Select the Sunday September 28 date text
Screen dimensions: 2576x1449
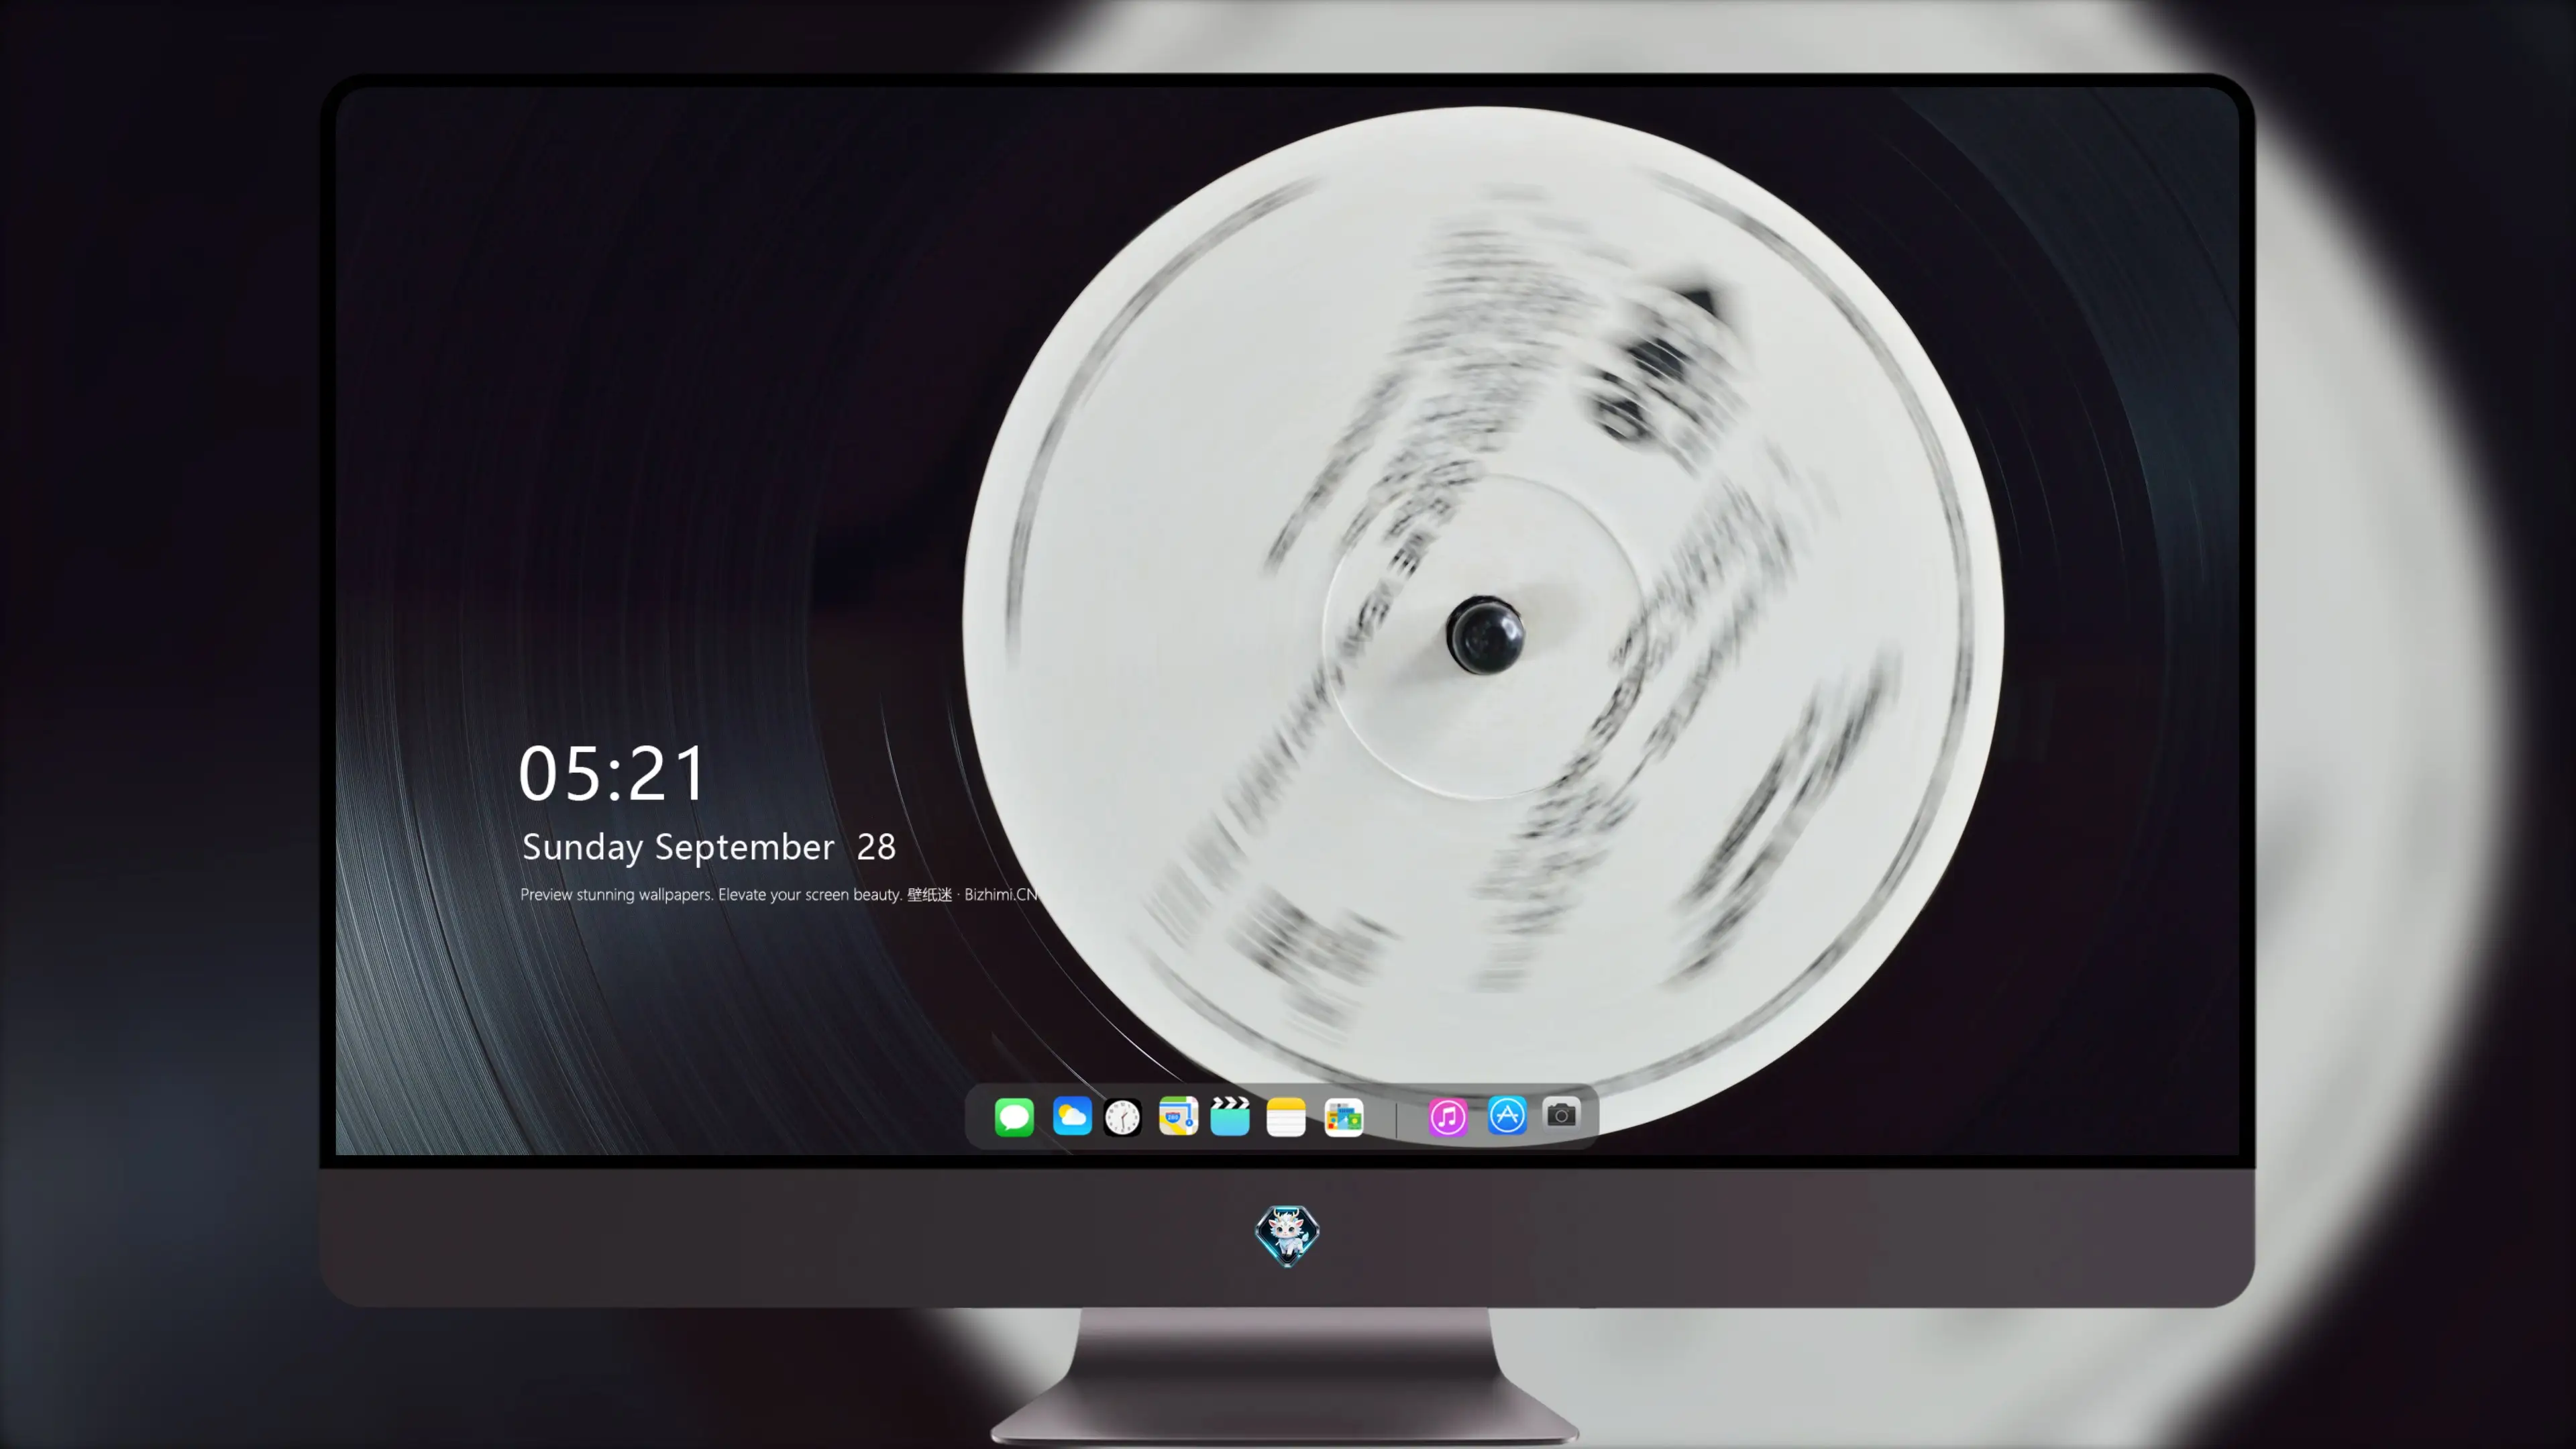[709, 848]
